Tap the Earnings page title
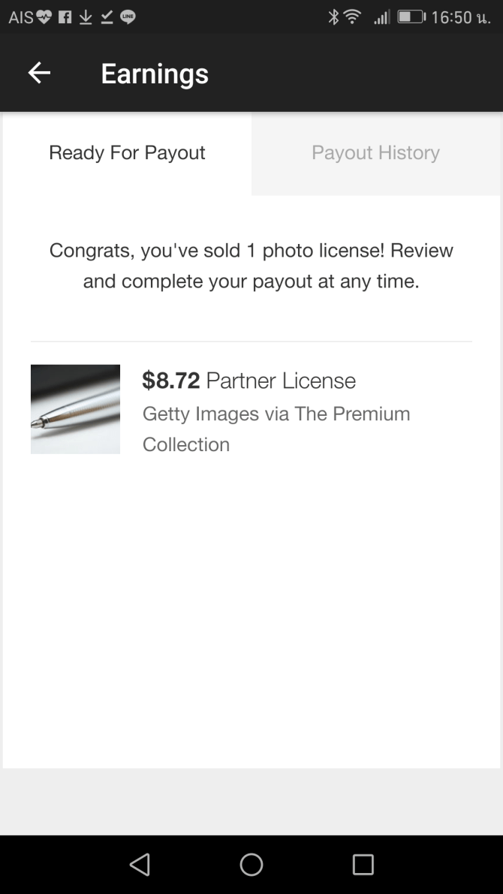The height and width of the screenshot is (894, 503). 155,74
